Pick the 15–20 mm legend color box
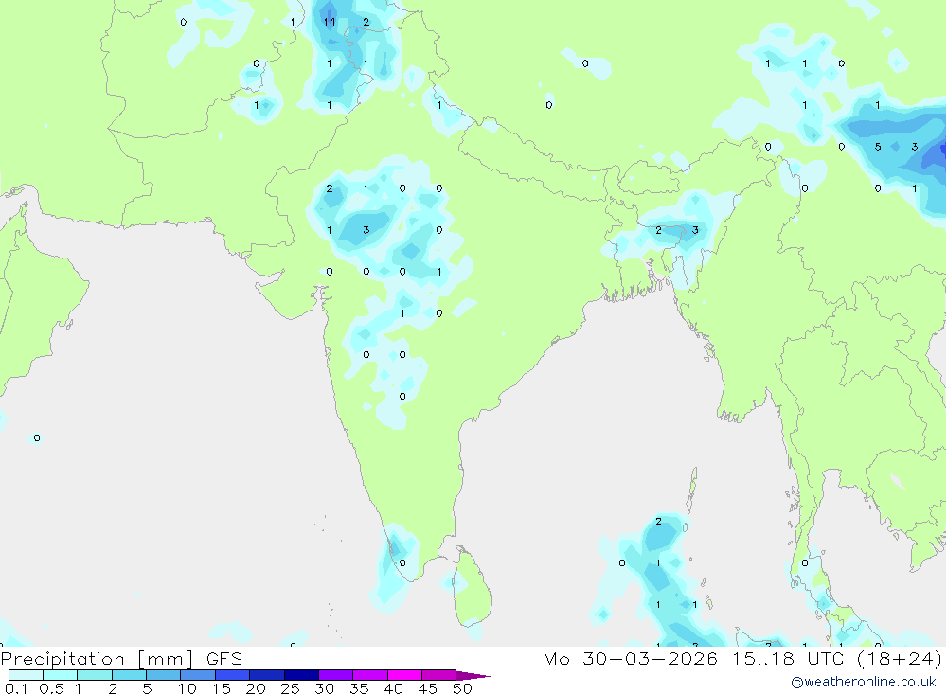The image size is (947, 694). click(233, 675)
